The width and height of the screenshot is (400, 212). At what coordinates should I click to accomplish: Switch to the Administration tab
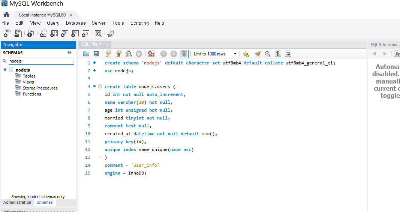pyautogui.click(x=17, y=202)
